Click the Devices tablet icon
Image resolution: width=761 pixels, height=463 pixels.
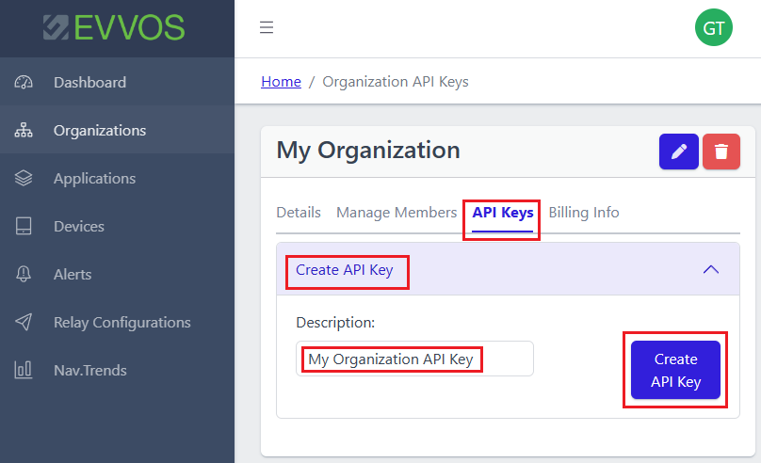tap(24, 227)
